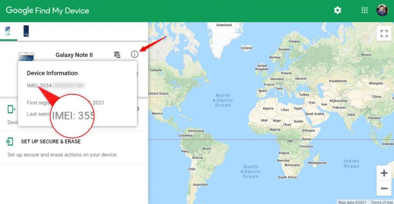394x204 pixels.
Task: Click the Indian Ocean label
Action: [x=351, y=163]
